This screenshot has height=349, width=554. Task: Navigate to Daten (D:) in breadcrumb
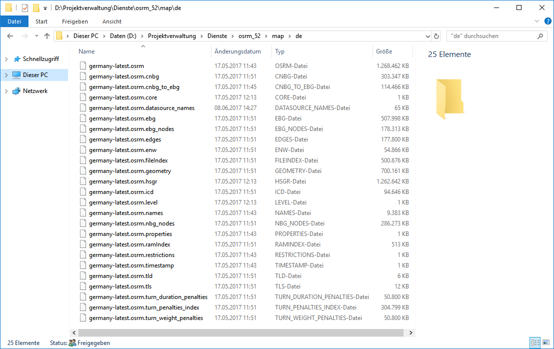(x=123, y=36)
